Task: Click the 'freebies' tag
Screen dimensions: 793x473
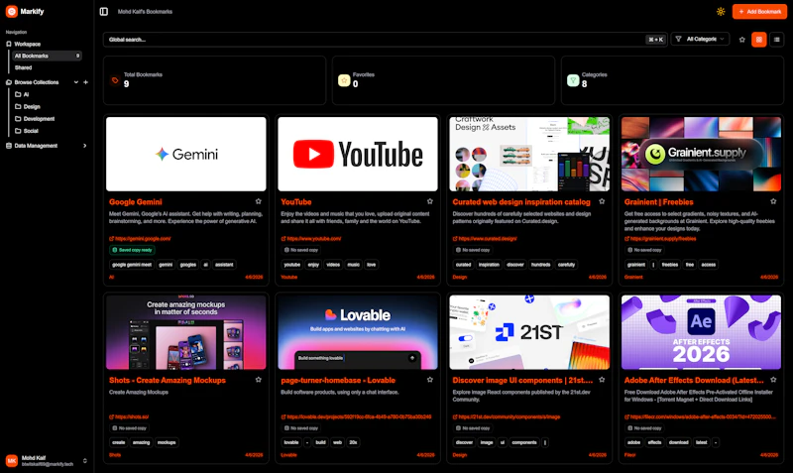Action: pos(670,265)
